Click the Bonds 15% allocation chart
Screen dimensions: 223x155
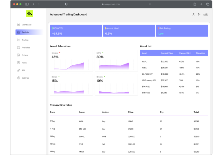[x=72, y=85]
